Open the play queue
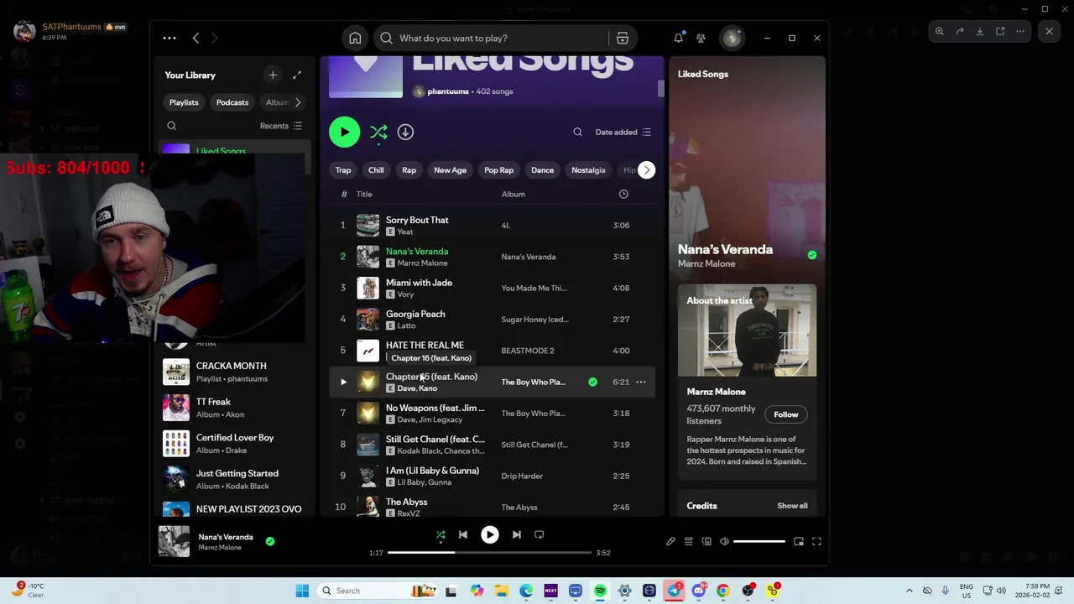 [688, 541]
